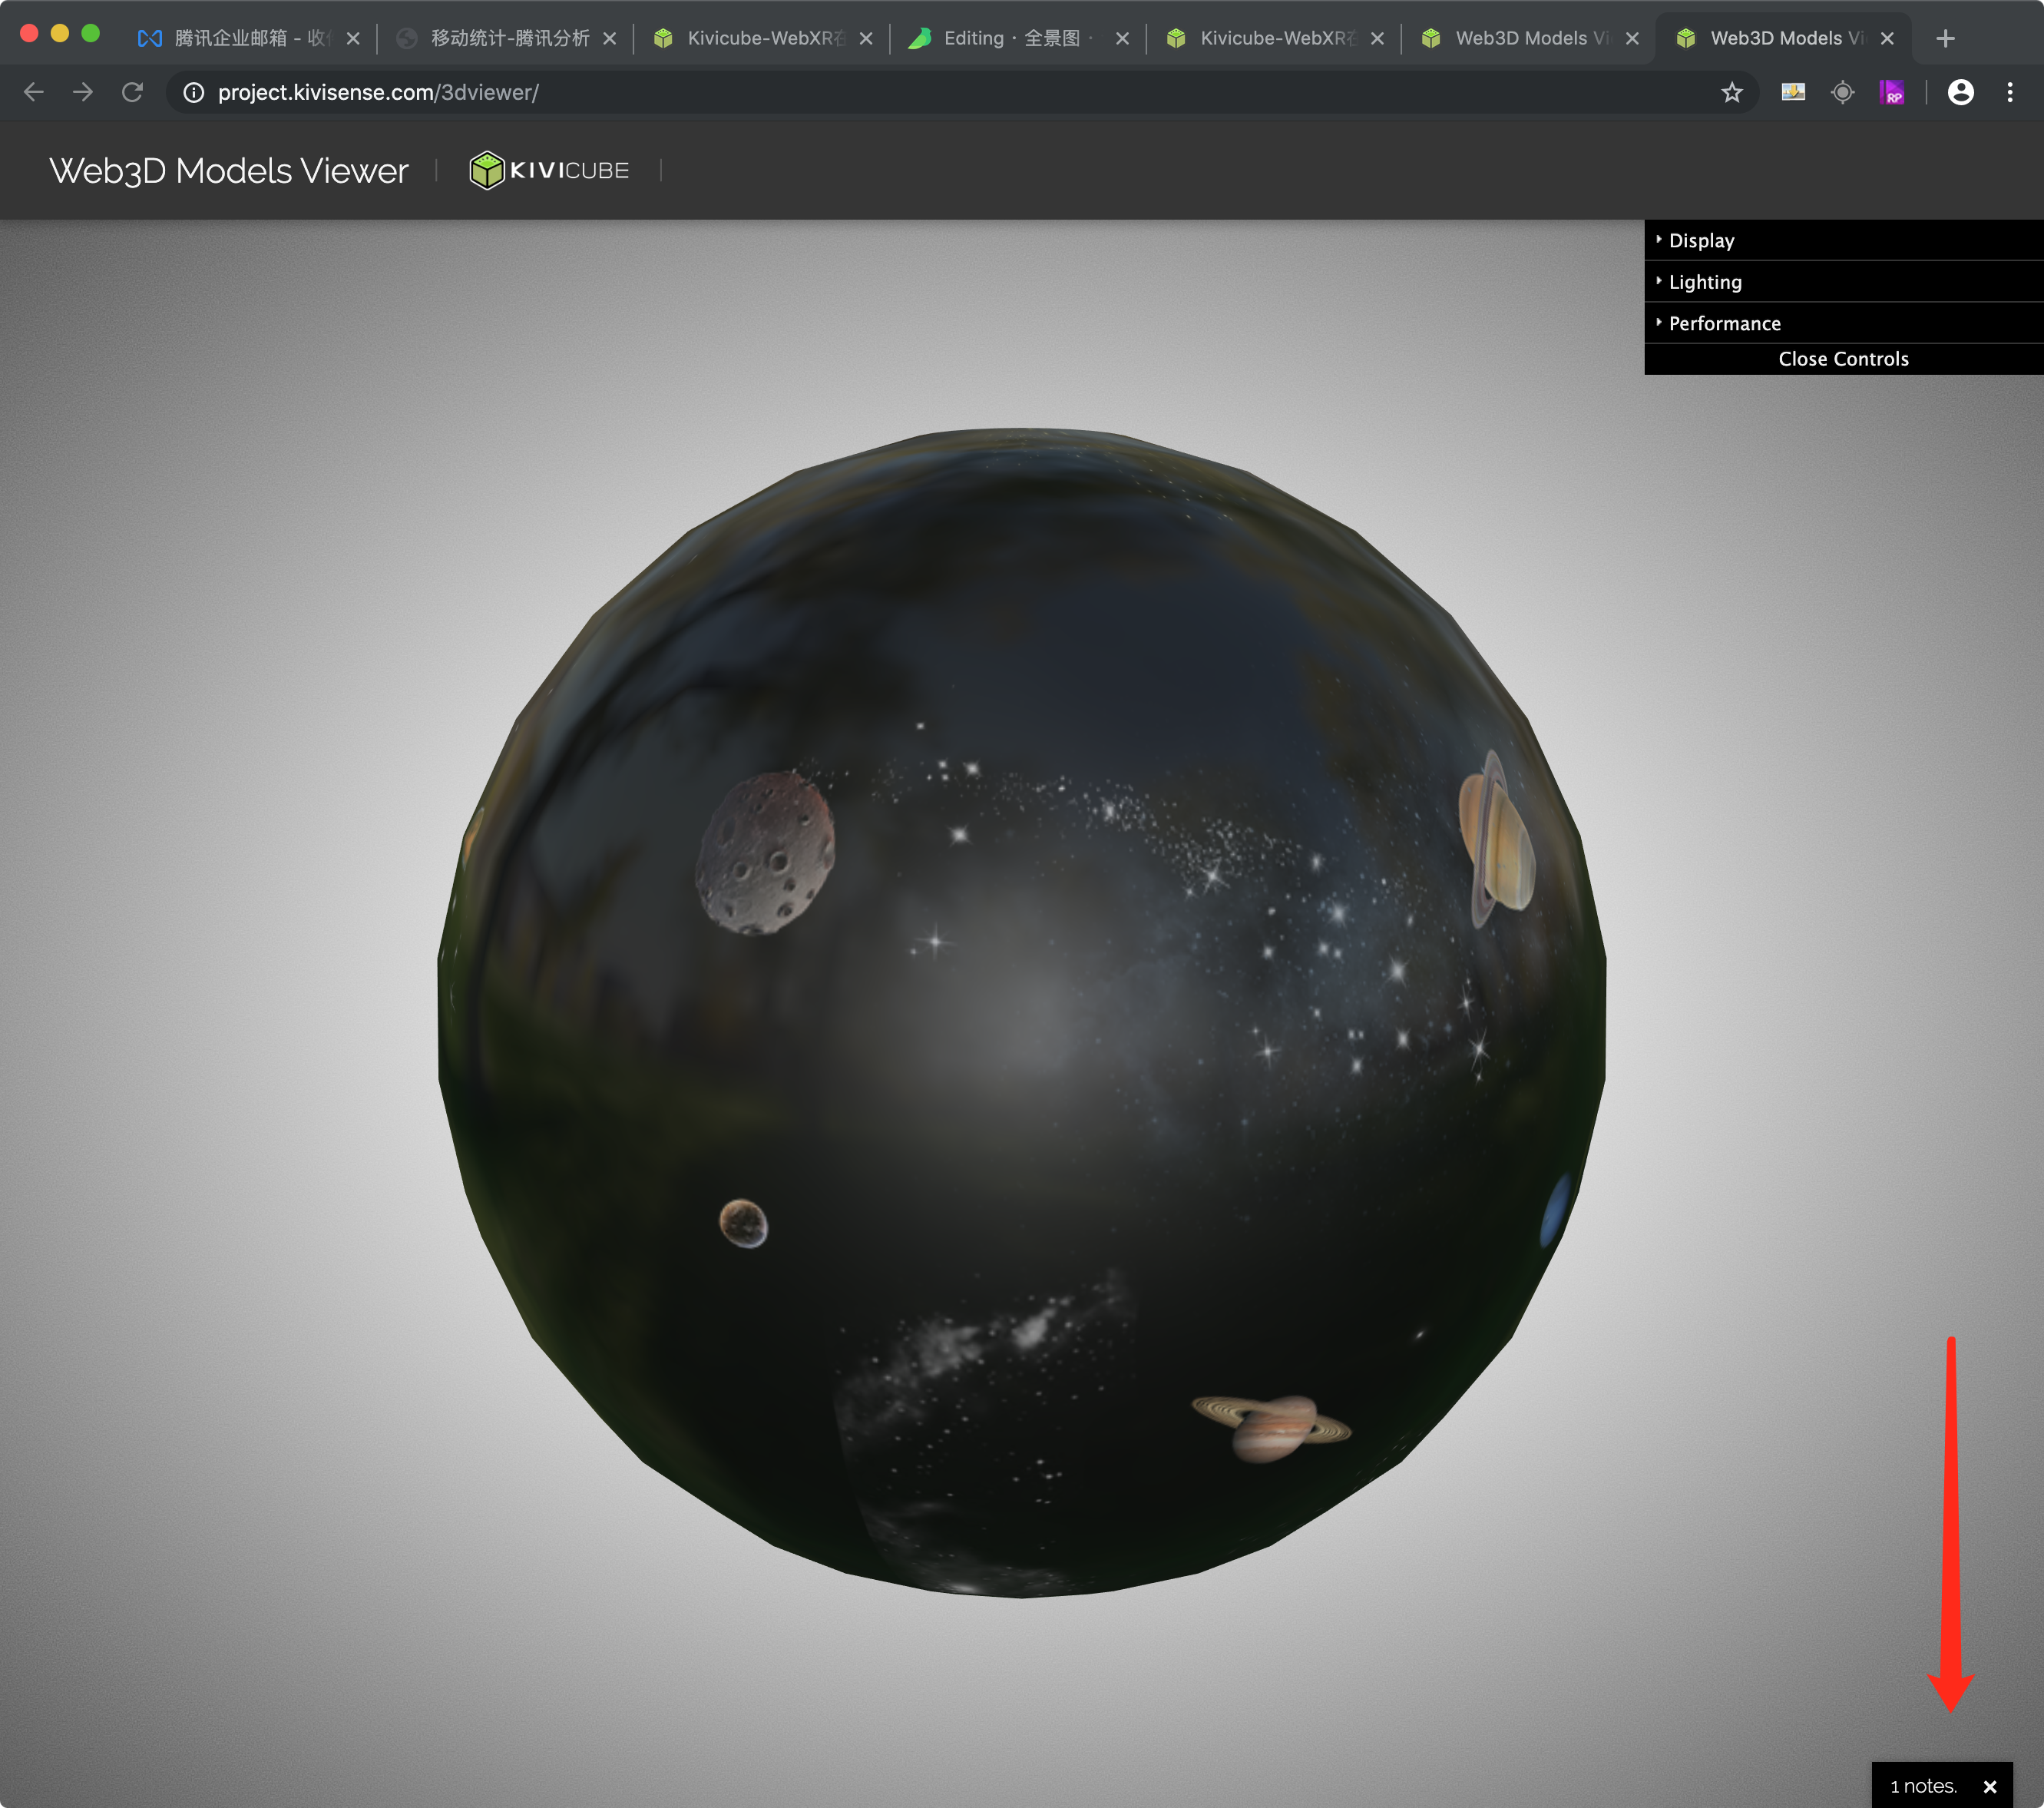Viewport: 2044px width, 1808px height.
Task: Reload the 3dviewer page
Action: [132, 92]
